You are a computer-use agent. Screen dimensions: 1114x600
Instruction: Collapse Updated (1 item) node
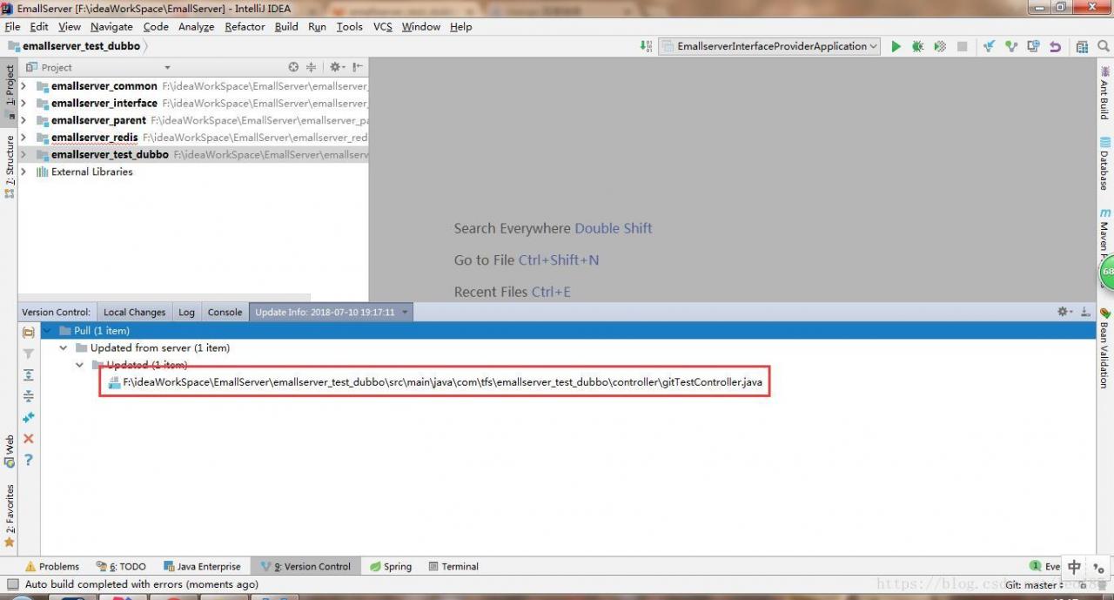click(79, 365)
